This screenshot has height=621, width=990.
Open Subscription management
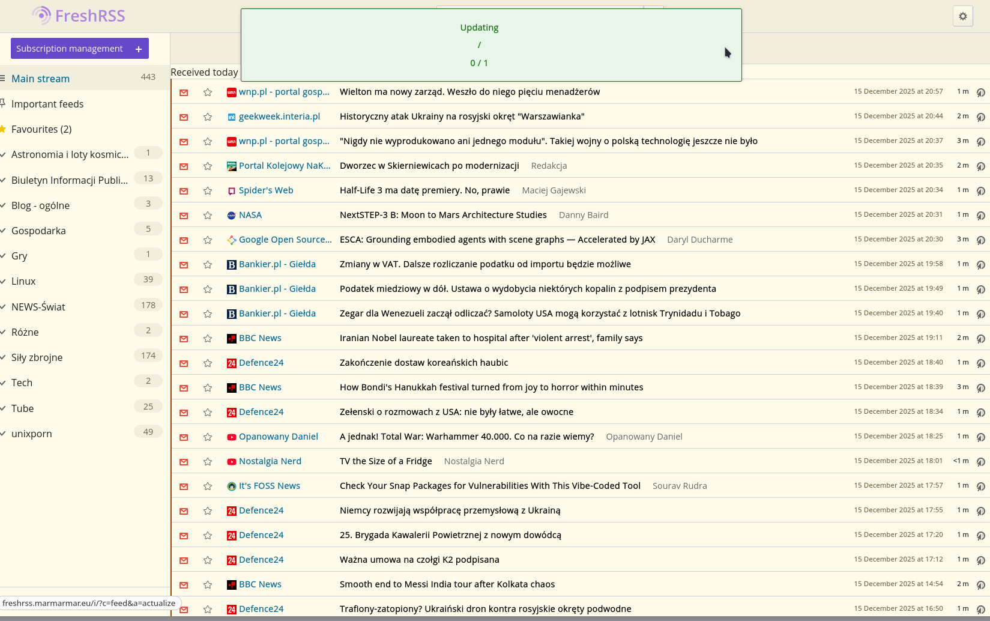click(70, 49)
